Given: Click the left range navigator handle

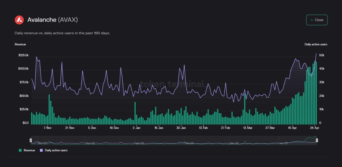Looking at the screenshot, I should pyautogui.click(x=31, y=140).
